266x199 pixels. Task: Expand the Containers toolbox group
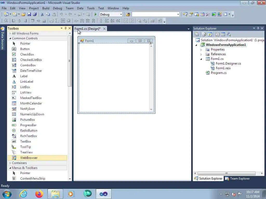tap(10, 163)
